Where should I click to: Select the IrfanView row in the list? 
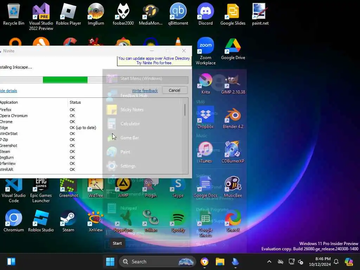click(91, 163)
